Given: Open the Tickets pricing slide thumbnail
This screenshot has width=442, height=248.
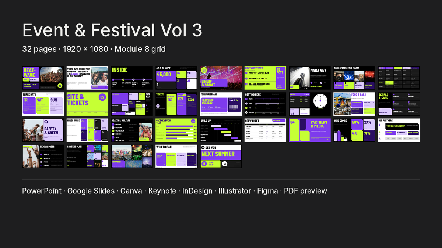Looking at the screenshot, I should click(176, 104).
